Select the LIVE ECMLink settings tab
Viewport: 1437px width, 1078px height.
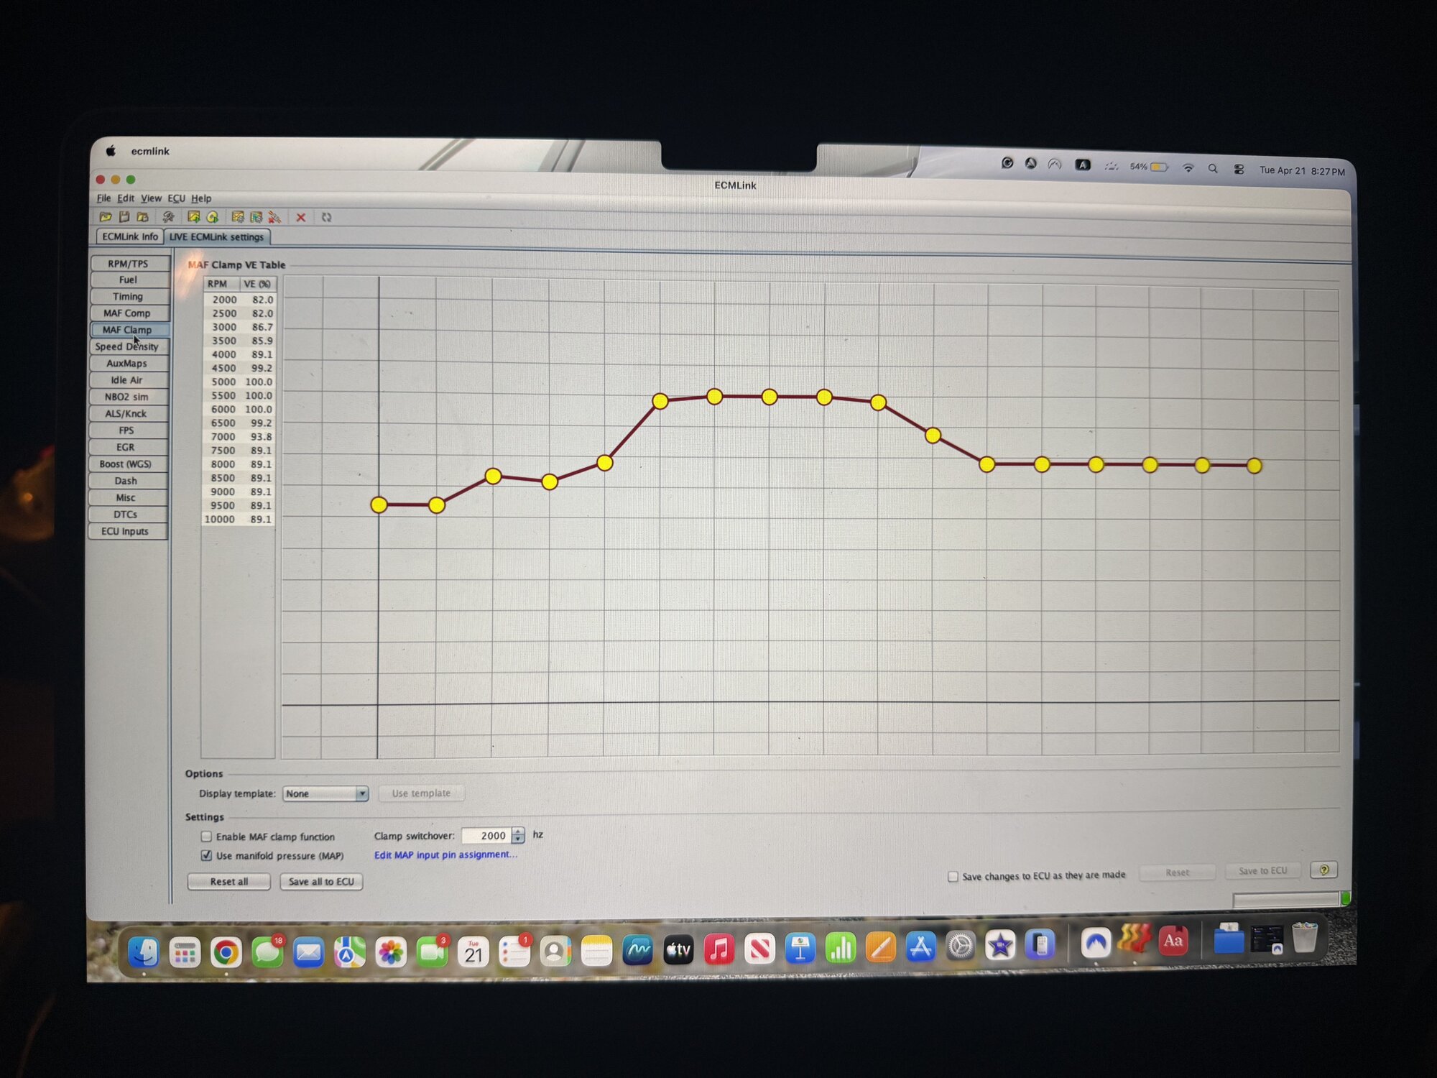coord(217,237)
